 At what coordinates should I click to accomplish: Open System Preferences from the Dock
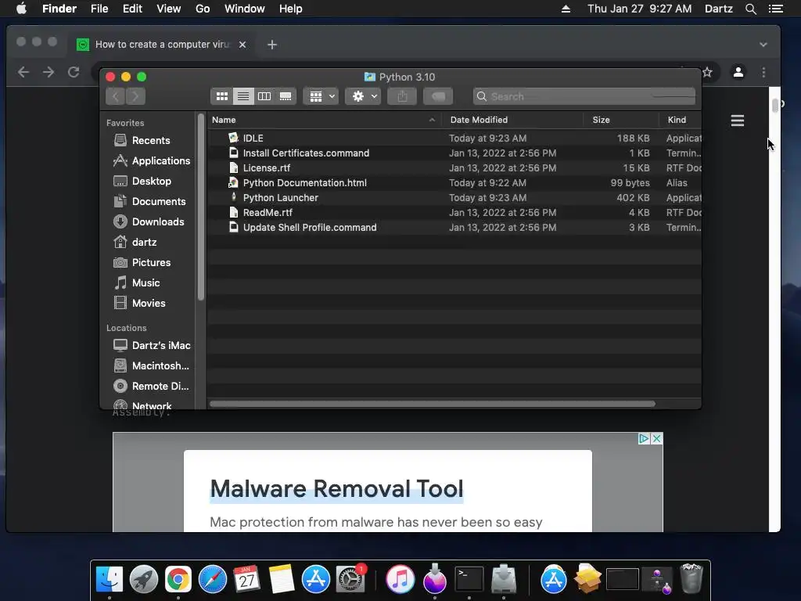[350, 580]
